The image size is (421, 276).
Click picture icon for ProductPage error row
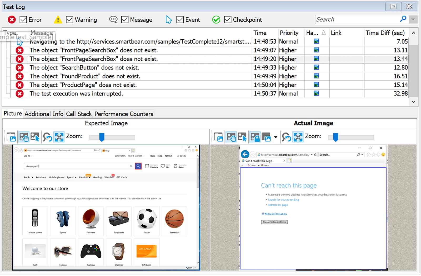(316, 85)
